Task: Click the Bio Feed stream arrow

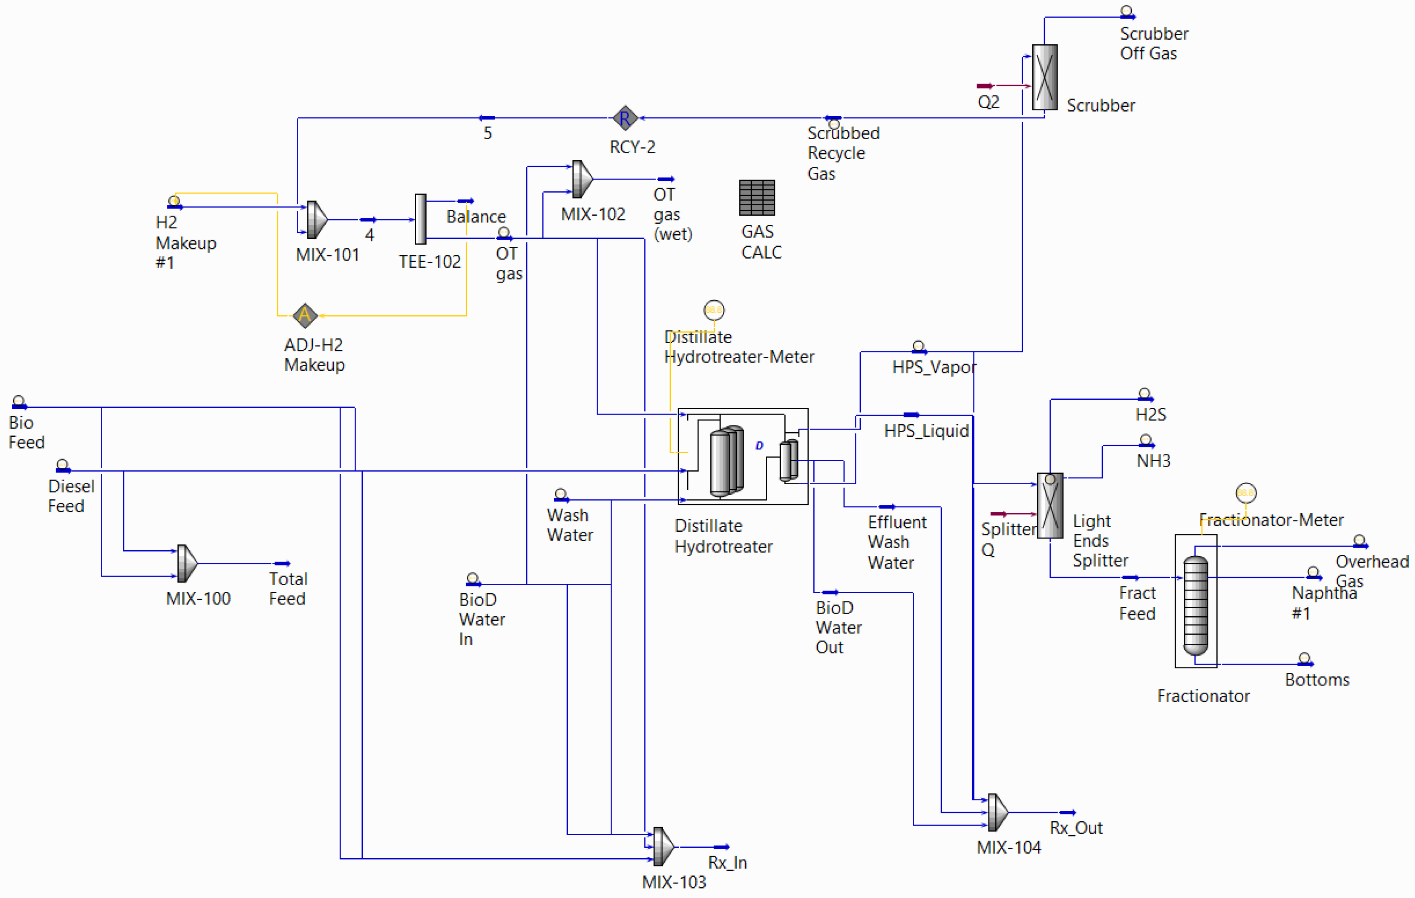Action: click(x=19, y=406)
